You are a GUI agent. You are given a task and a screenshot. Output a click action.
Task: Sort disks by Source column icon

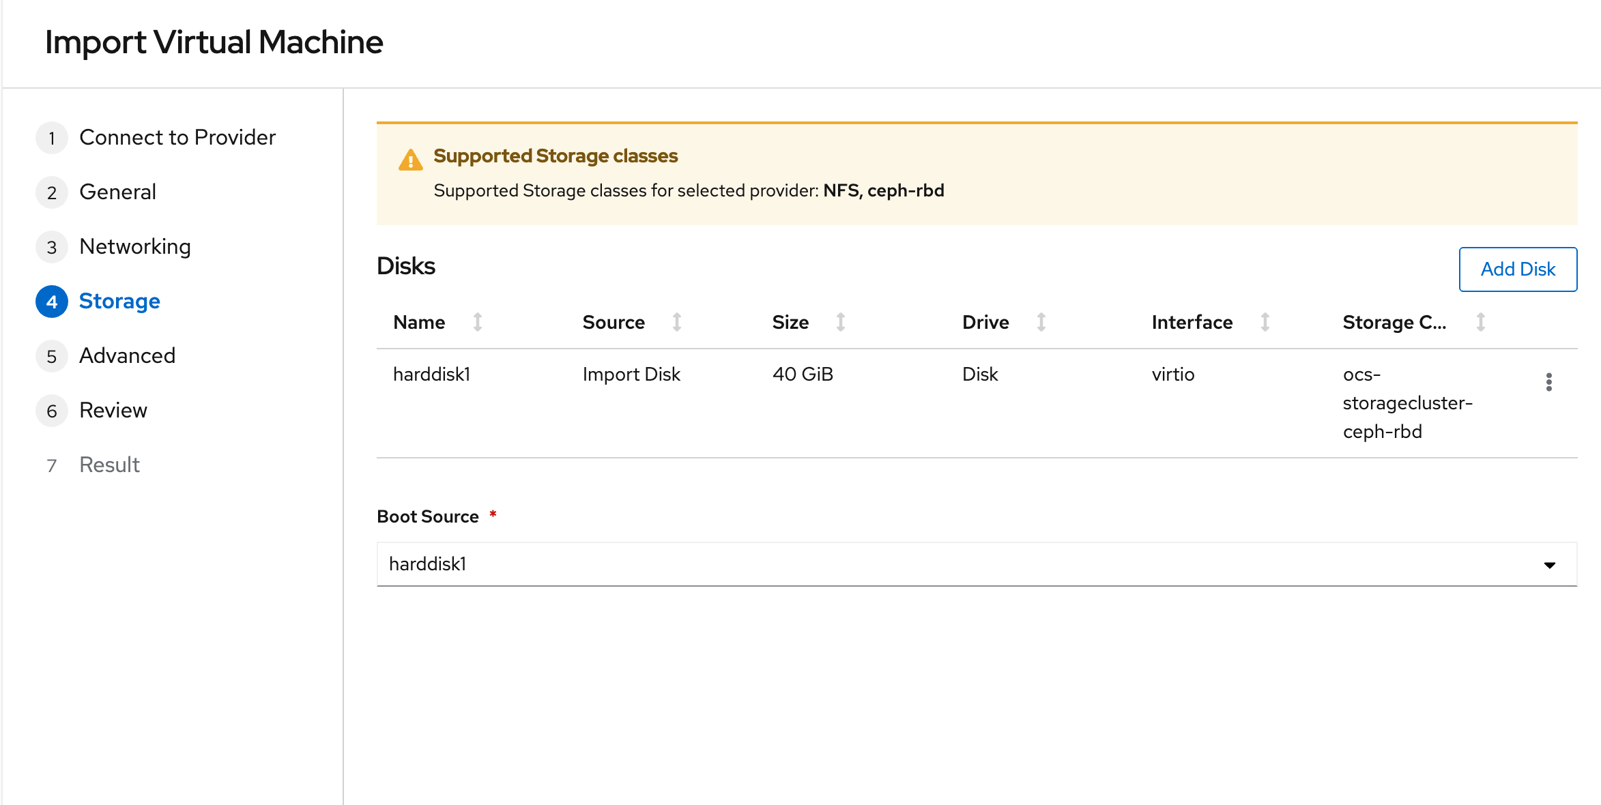pos(676,322)
